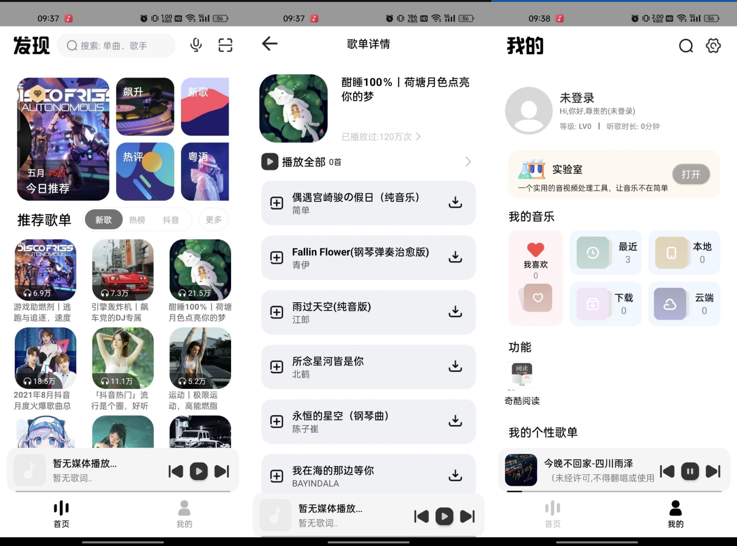Go to 我的 bottom navigation tab
The height and width of the screenshot is (546, 737).
(x=184, y=514)
